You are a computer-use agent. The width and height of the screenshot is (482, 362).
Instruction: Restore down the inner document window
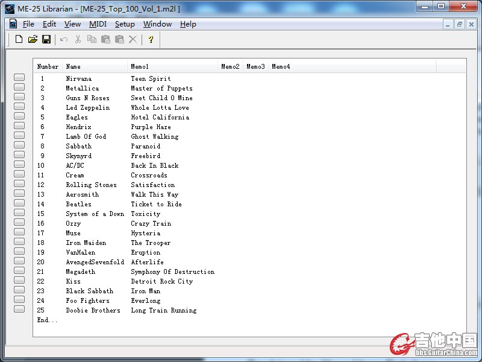point(460,24)
